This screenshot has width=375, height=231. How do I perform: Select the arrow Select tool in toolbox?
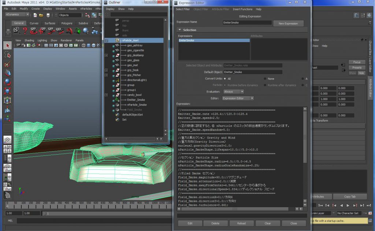click(x=7, y=45)
